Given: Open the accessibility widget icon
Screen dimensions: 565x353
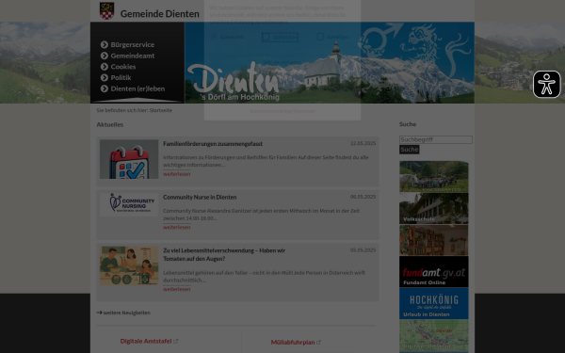Looking at the screenshot, I should (x=546, y=85).
